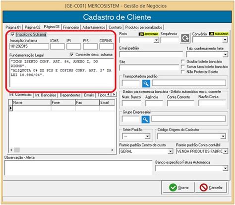Image resolution: width=235 pixels, height=205 pixels.
Task: Switch to the Página 01 tab
Action: 13,27
